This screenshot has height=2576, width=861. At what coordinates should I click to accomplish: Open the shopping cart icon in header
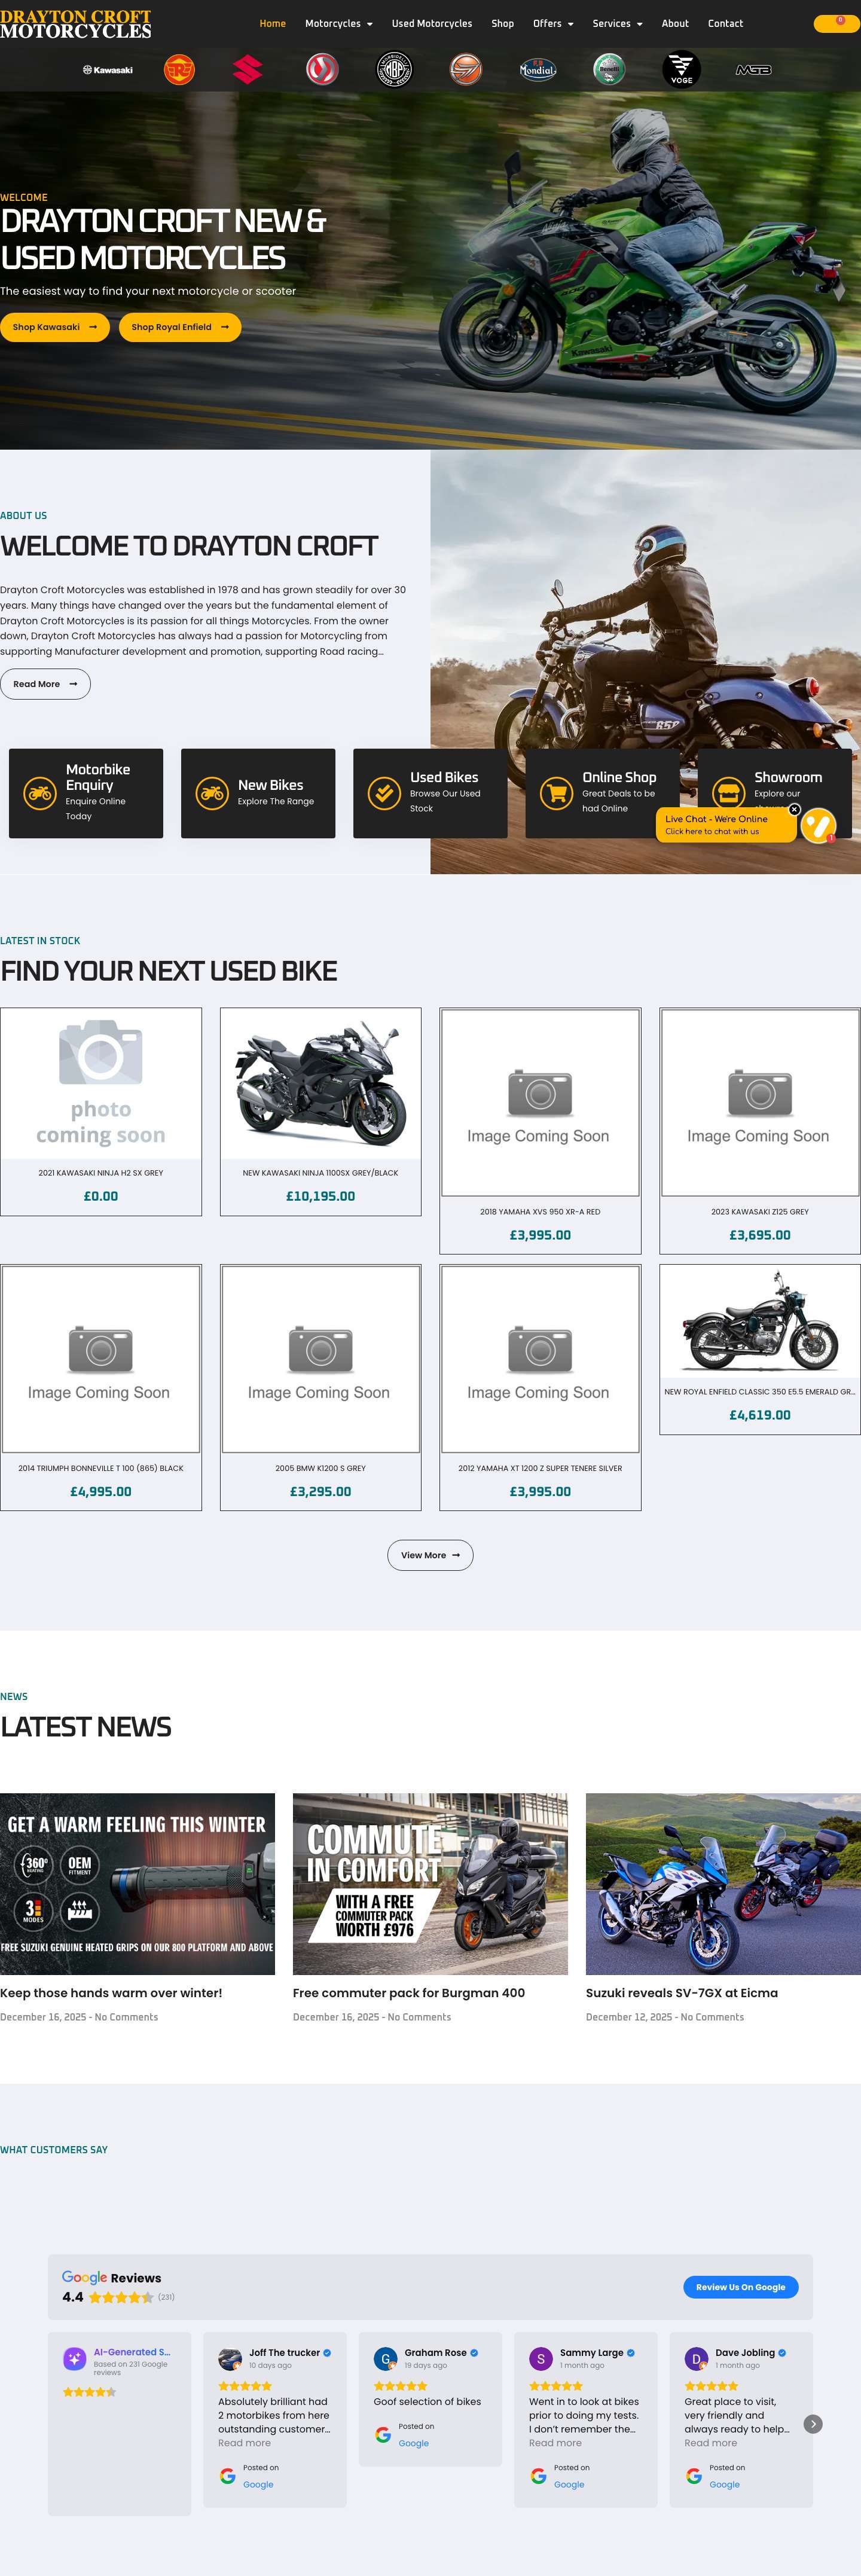[x=836, y=23]
